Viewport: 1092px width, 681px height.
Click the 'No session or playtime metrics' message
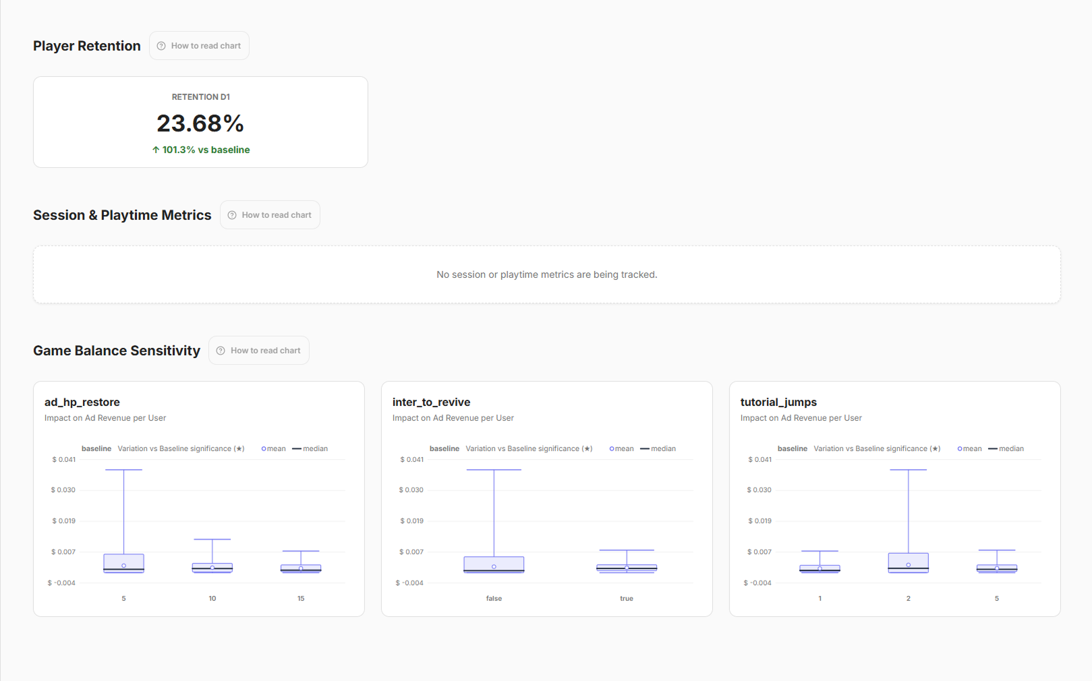pyautogui.click(x=547, y=274)
